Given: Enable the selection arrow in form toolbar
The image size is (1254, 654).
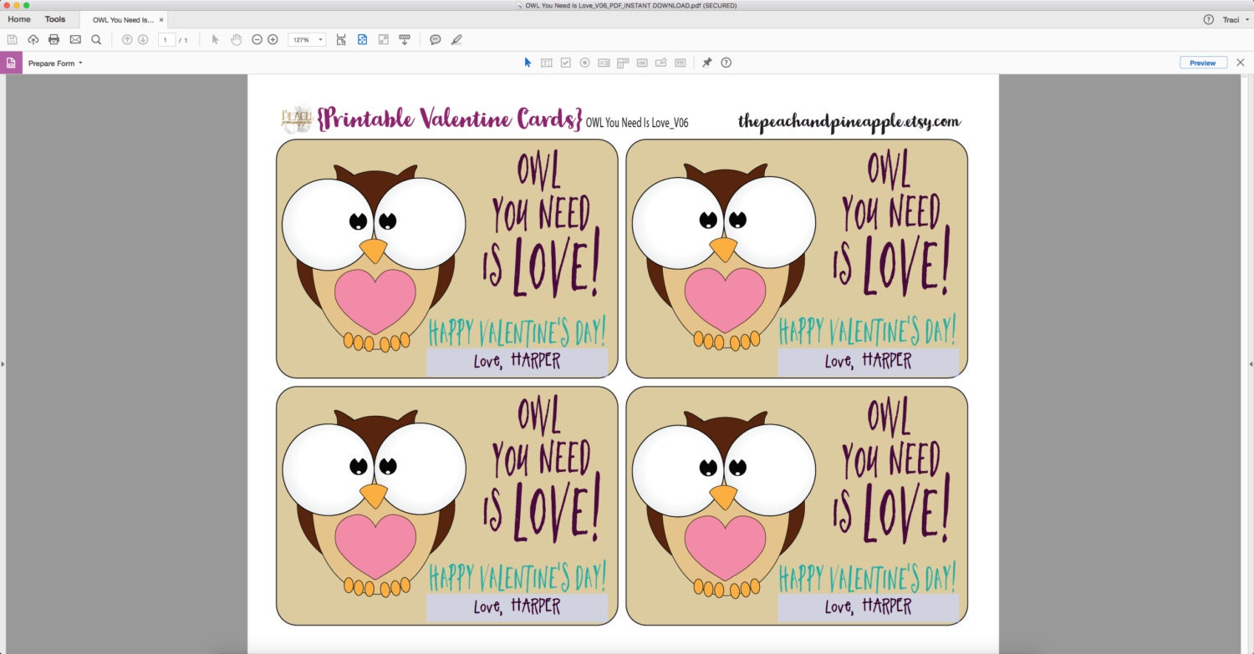Looking at the screenshot, I should [528, 63].
